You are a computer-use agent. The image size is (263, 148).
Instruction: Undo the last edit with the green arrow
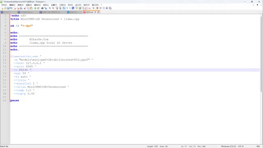pyautogui.click(x=35, y=8)
